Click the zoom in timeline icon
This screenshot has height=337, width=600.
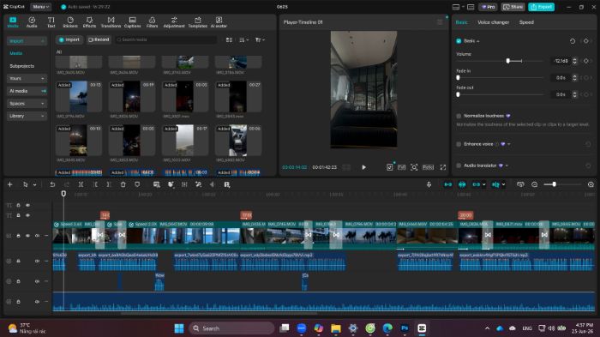pyautogui.click(x=591, y=184)
